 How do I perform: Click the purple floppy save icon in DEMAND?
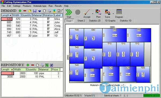(x=35, y=11)
